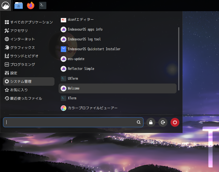The height and width of the screenshot is (172, 219).
Task: Select システム管理 category
Action: (29, 81)
